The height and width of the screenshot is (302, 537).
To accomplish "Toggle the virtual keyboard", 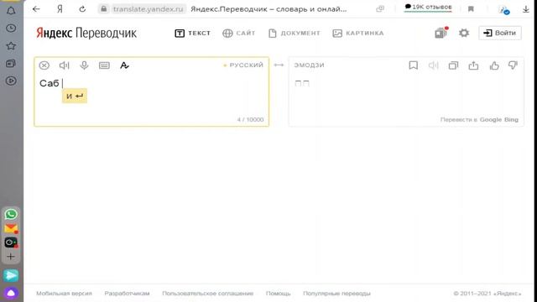I will tap(104, 65).
